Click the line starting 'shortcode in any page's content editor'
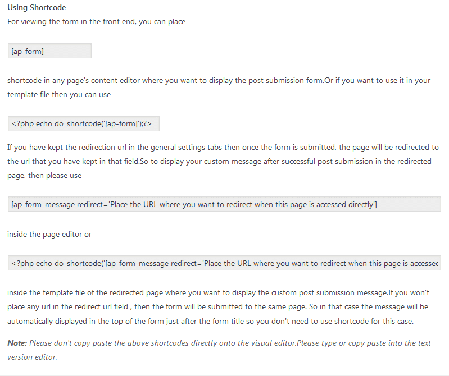Image resolution: width=449 pixels, height=376 pixels. click(219, 81)
